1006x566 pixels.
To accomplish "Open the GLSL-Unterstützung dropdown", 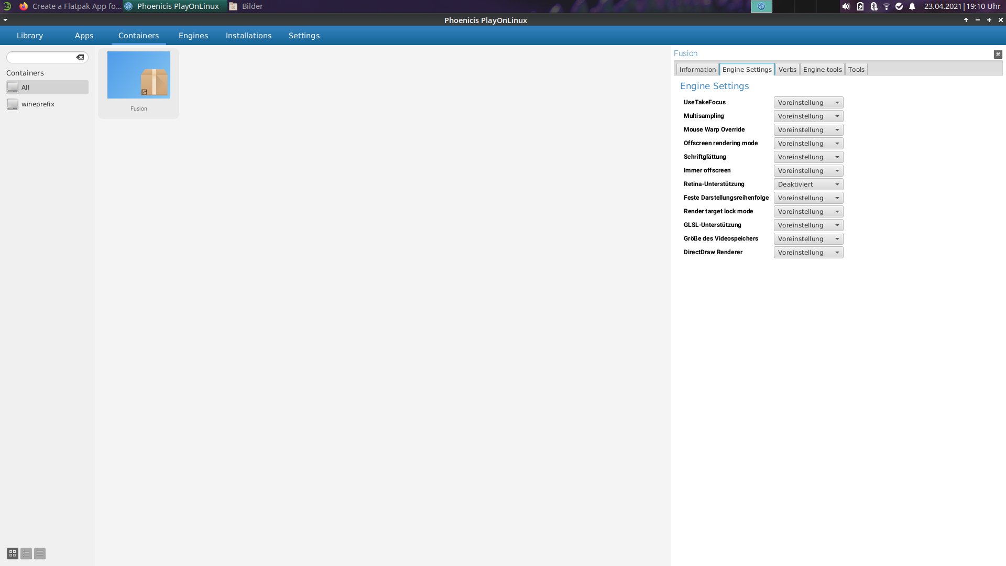I will point(808,225).
